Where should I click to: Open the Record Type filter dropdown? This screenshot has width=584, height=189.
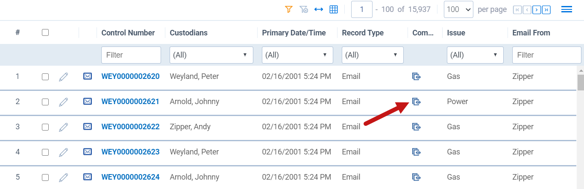(x=373, y=55)
